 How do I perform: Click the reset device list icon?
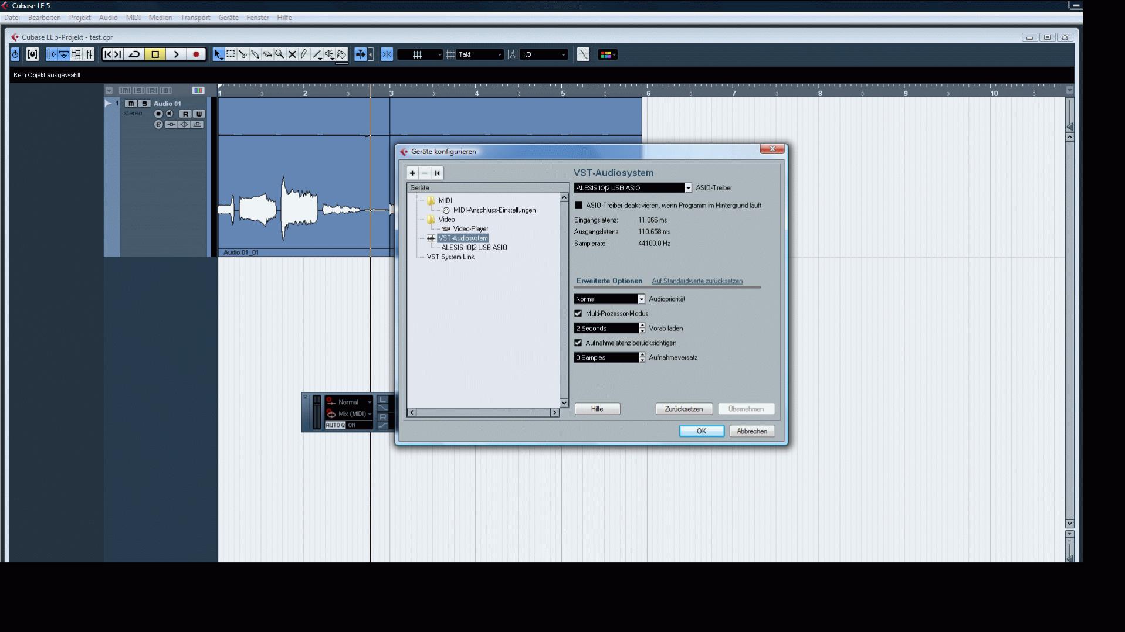tap(437, 173)
